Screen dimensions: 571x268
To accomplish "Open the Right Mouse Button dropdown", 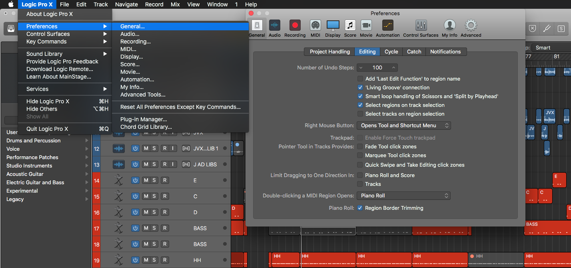I will [403, 125].
